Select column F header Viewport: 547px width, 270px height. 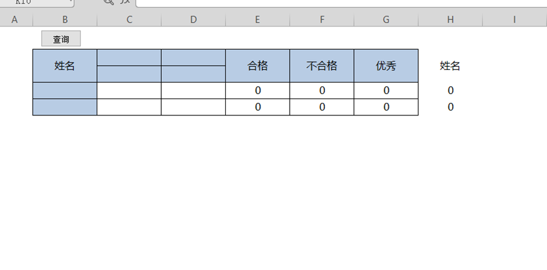point(322,20)
